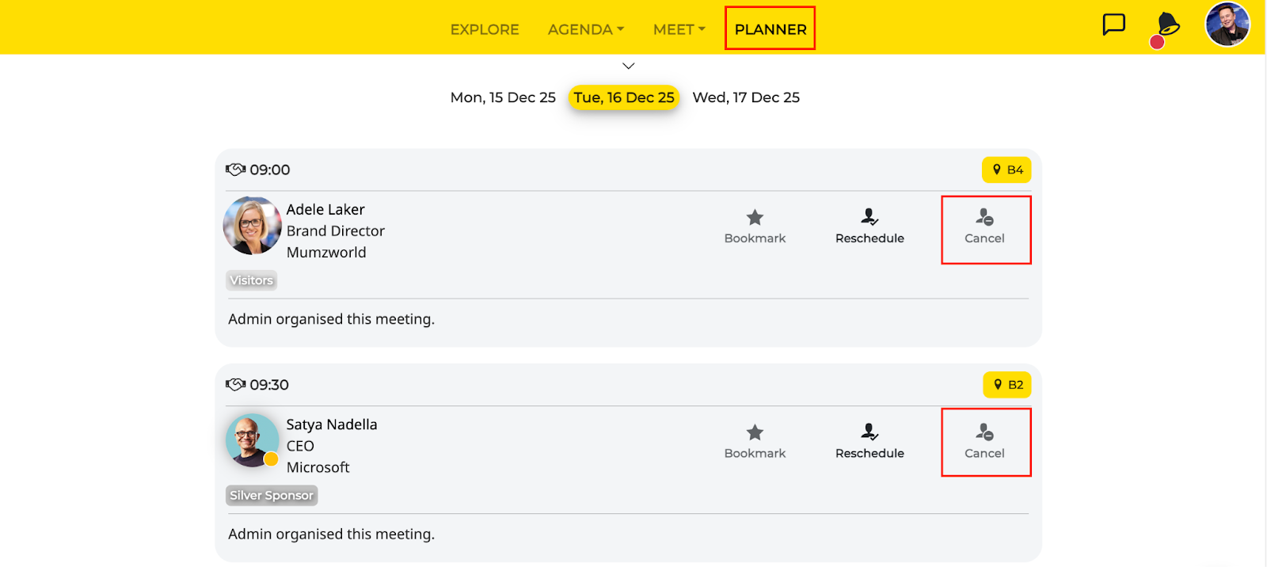Image resolution: width=1267 pixels, height=567 pixels.
Task: Go to the EXPLORE page
Action: click(x=485, y=29)
